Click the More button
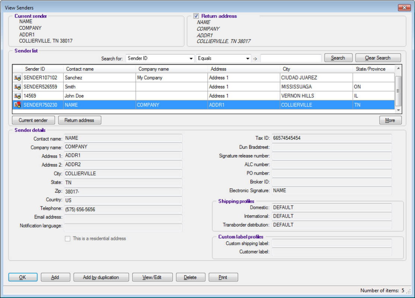The width and height of the screenshot is (415, 298). tap(390, 120)
